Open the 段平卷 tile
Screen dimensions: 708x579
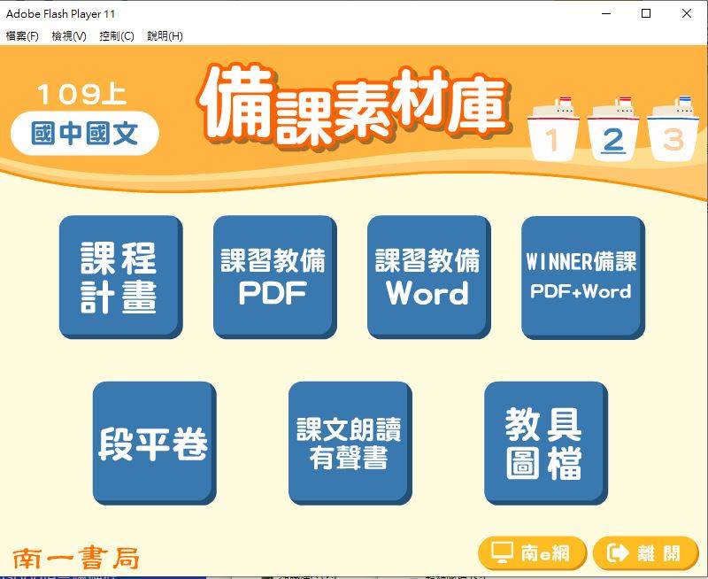point(154,443)
